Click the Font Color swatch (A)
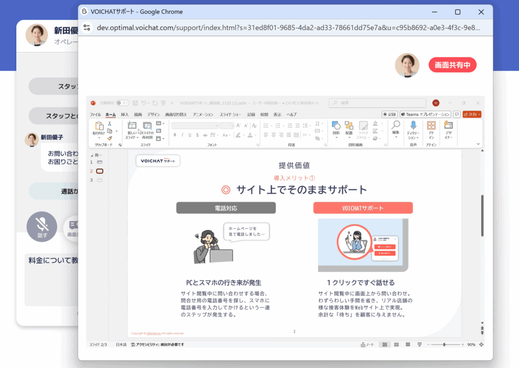This screenshot has width=519, height=368. pyautogui.click(x=250, y=135)
